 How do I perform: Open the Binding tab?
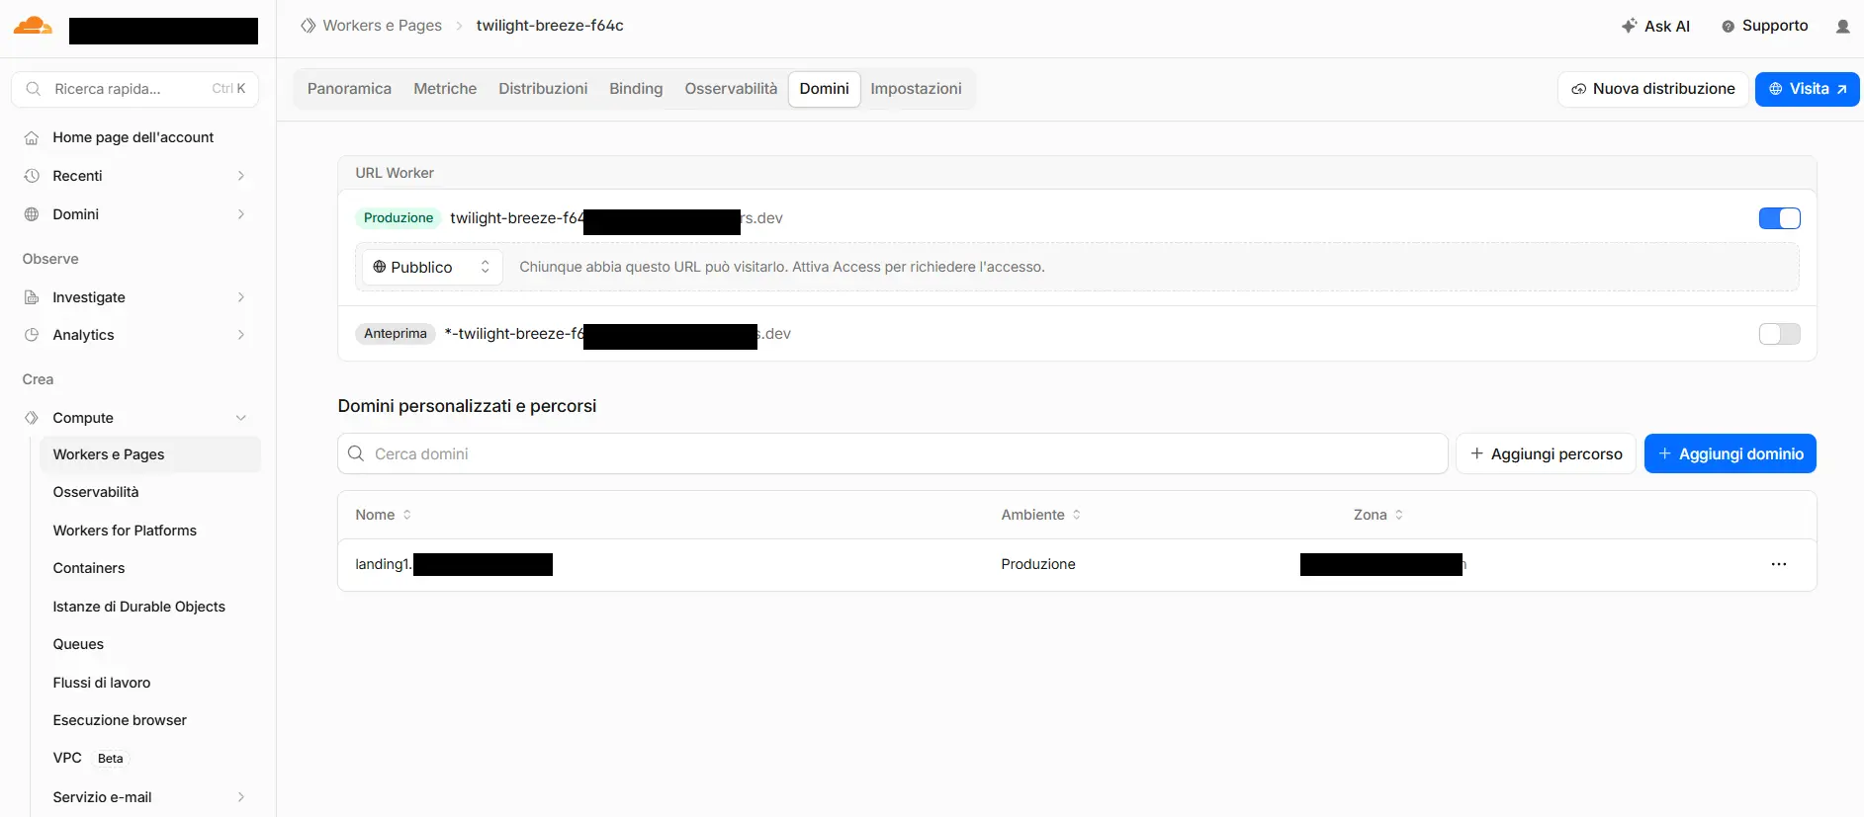click(636, 89)
